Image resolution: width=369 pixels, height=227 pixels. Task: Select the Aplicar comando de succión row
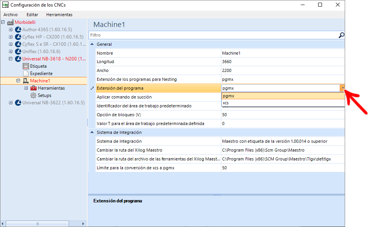tap(158, 97)
